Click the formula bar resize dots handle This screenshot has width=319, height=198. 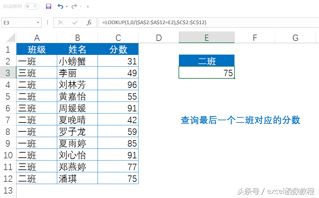tap(47, 22)
